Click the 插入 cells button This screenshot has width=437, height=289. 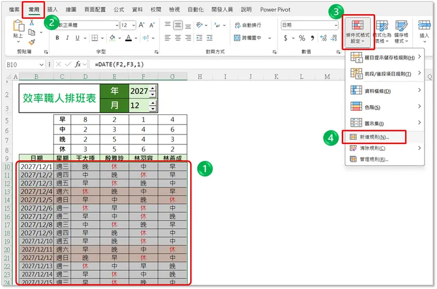tap(424, 31)
